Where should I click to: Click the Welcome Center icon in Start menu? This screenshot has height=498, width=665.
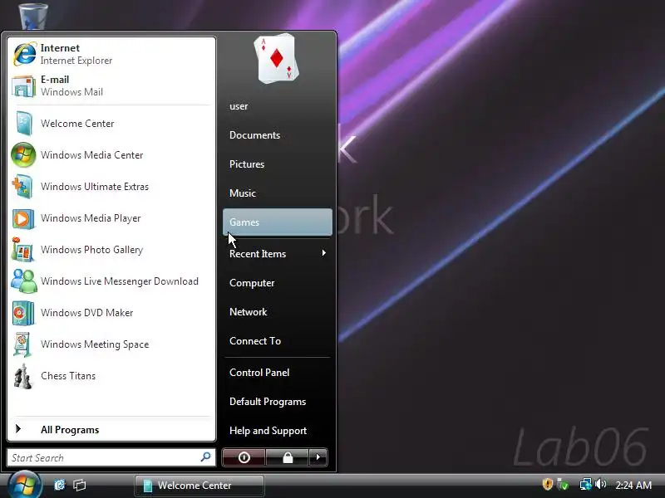coord(24,124)
